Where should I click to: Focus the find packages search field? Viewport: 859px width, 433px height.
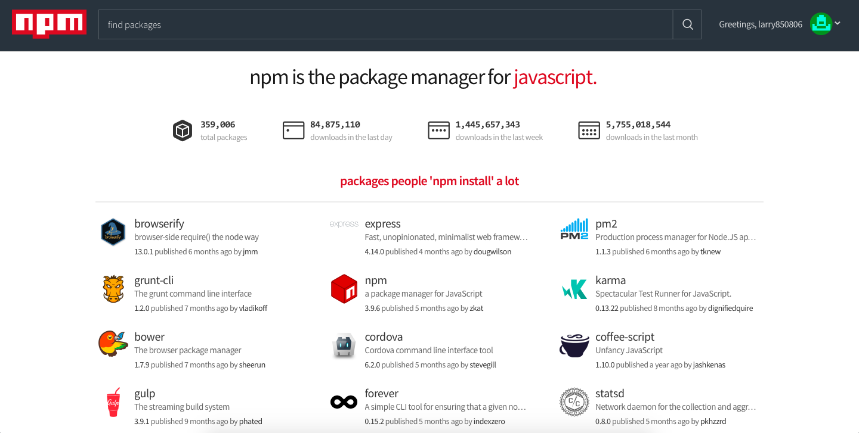click(x=385, y=24)
